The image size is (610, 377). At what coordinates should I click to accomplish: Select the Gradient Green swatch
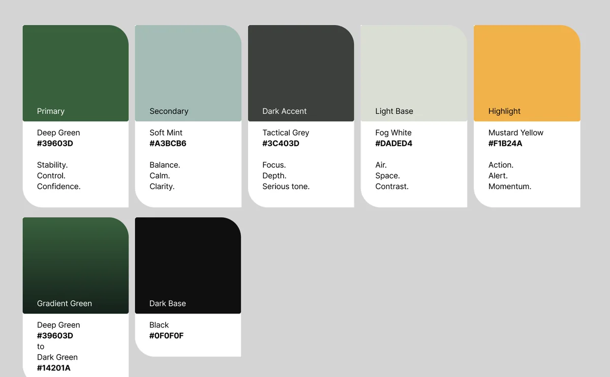pos(76,266)
